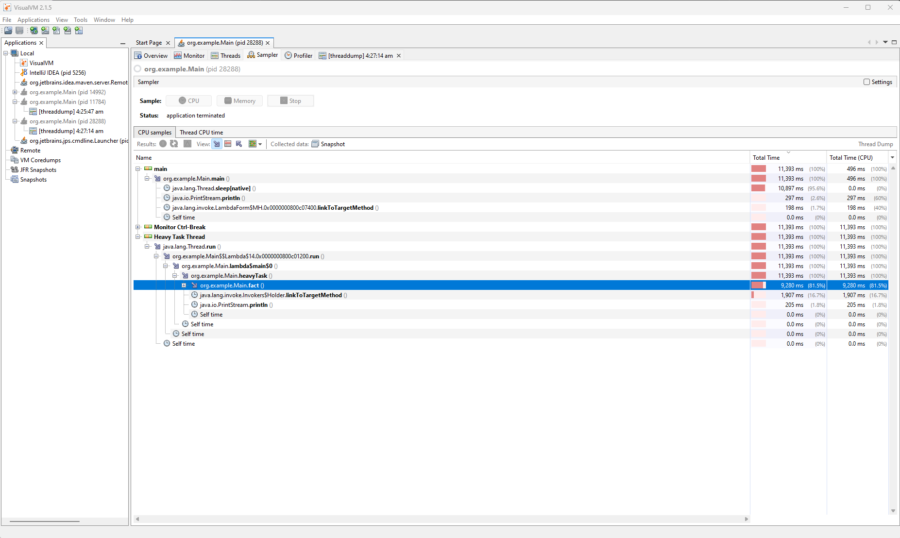This screenshot has width=900, height=538.
Task: Open the Tools menu
Action: point(80,19)
